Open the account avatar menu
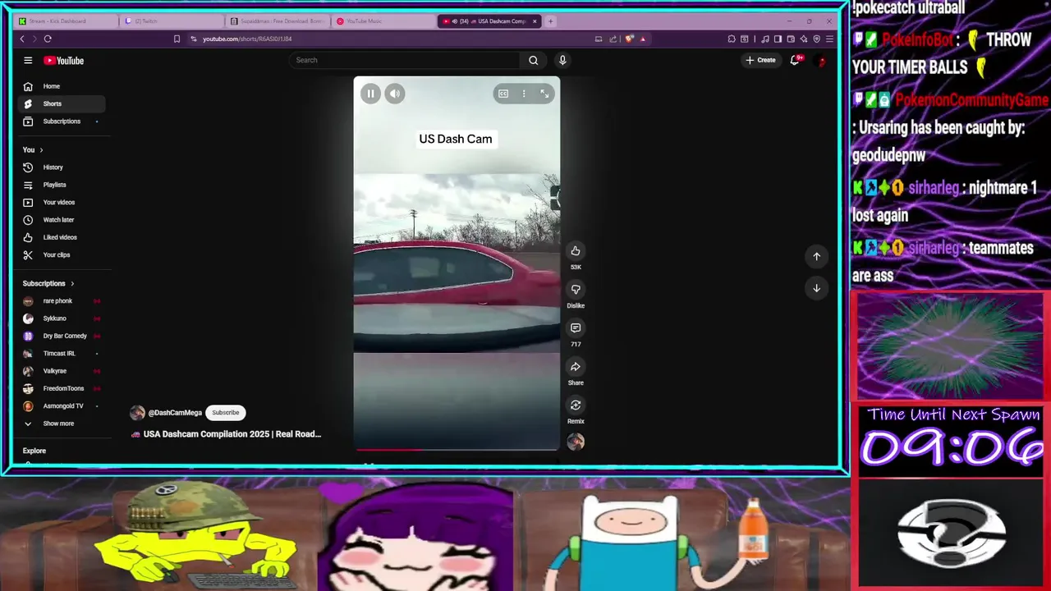The width and height of the screenshot is (1051, 591). click(819, 60)
